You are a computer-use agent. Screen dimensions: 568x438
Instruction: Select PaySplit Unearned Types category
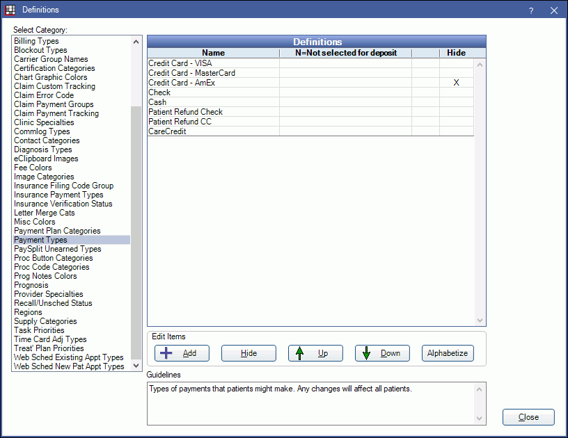click(x=72, y=249)
